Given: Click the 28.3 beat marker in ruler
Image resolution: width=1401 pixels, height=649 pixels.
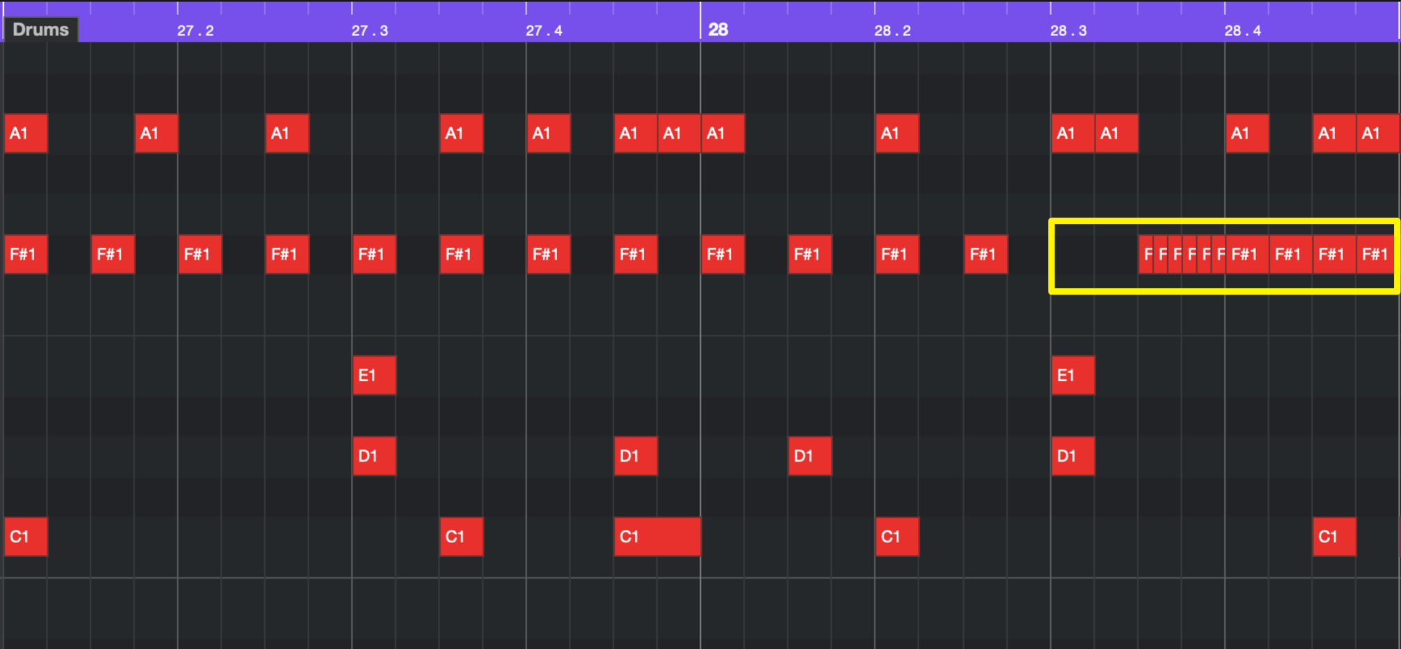Looking at the screenshot, I should pos(1068,31).
